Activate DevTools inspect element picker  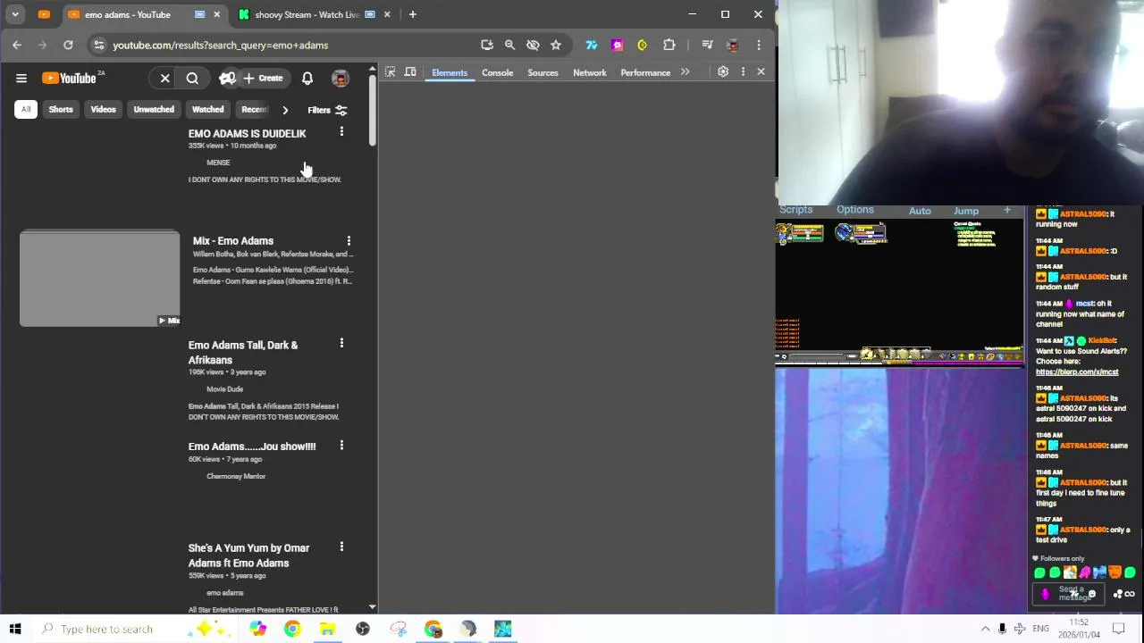(391, 72)
